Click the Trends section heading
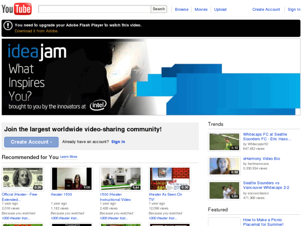This screenshot has height=226, width=302. (x=216, y=124)
